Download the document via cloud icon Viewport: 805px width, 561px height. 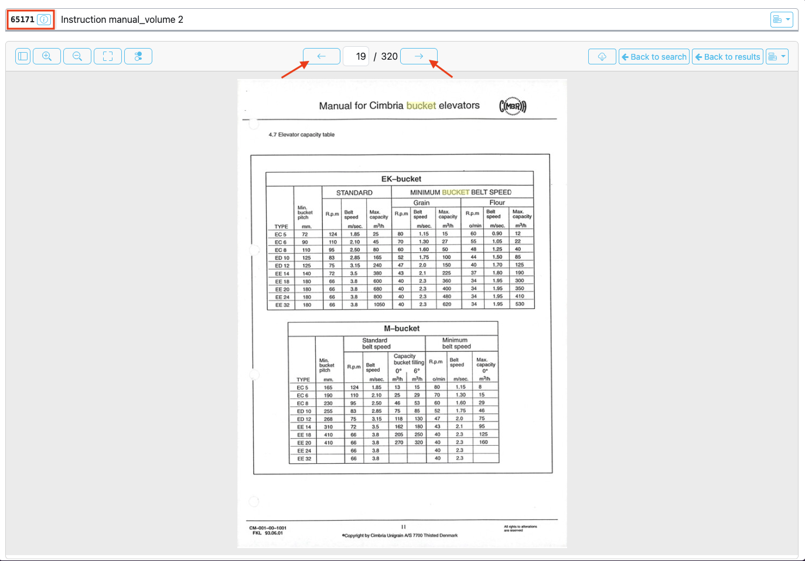tap(602, 56)
